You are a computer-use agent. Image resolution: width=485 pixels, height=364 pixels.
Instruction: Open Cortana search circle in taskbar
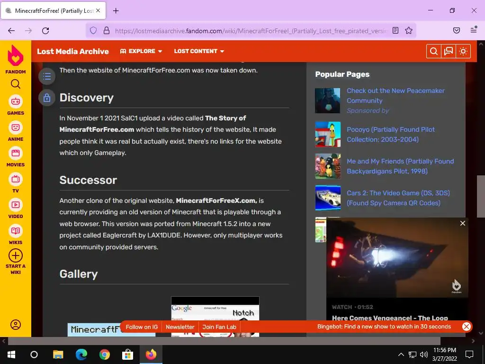[34, 355]
